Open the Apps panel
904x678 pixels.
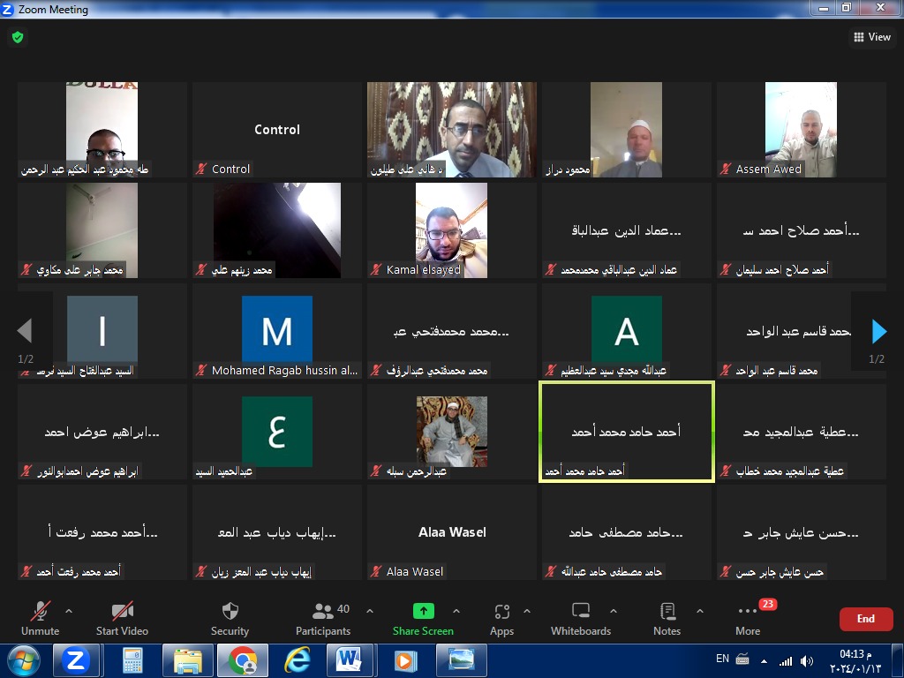(x=501, y=618)
